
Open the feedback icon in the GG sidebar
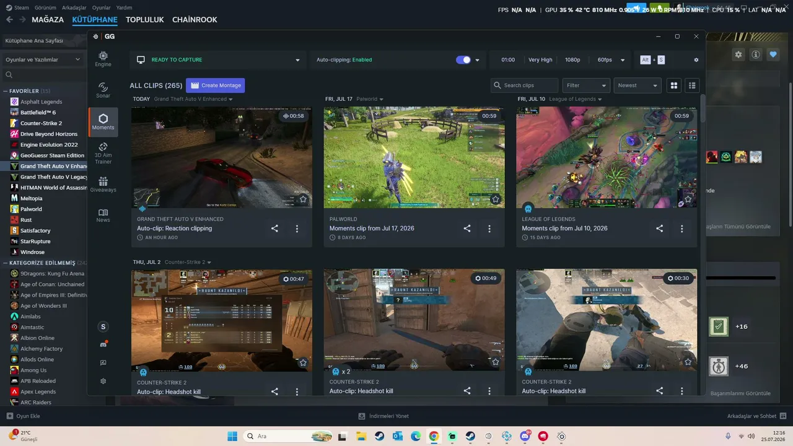coord(103,363)
